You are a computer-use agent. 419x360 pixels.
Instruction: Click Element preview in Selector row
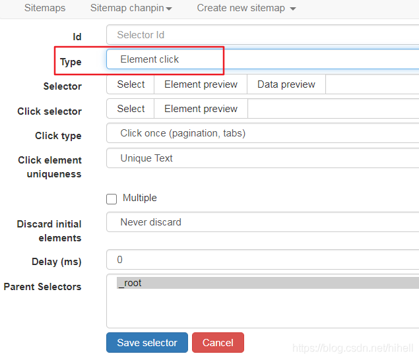(201, 84)
